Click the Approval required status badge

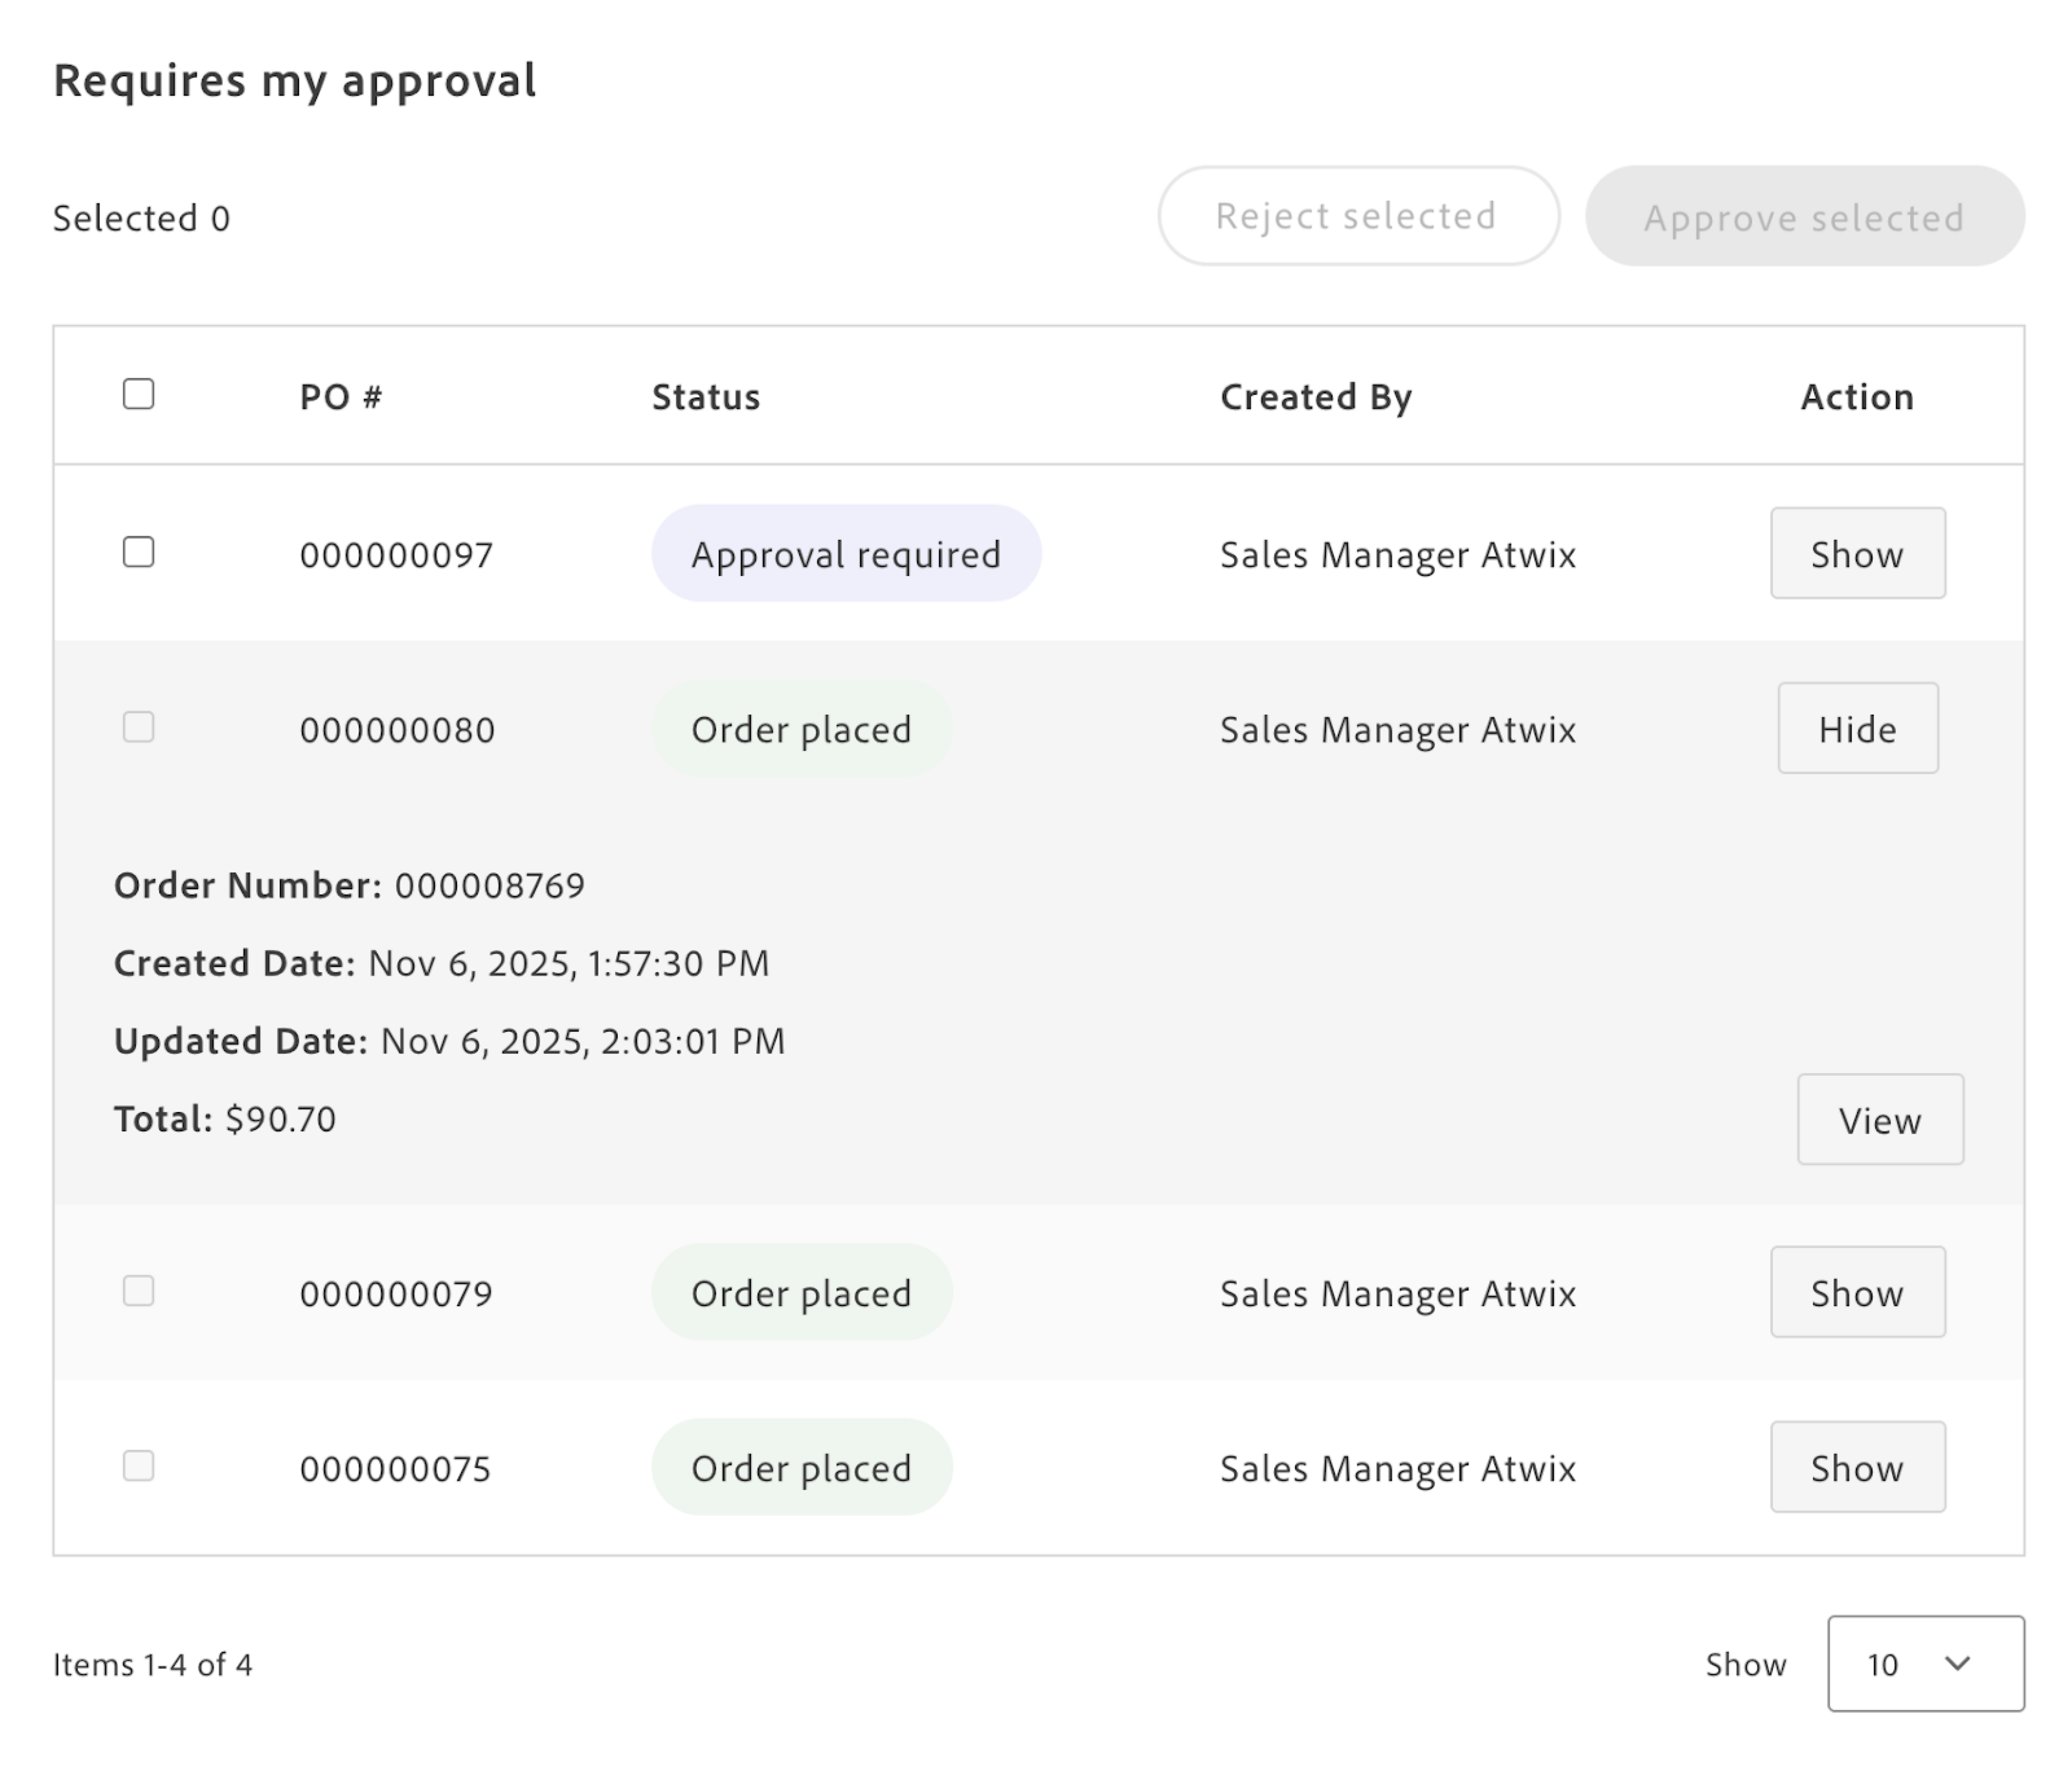click(845, 553)
